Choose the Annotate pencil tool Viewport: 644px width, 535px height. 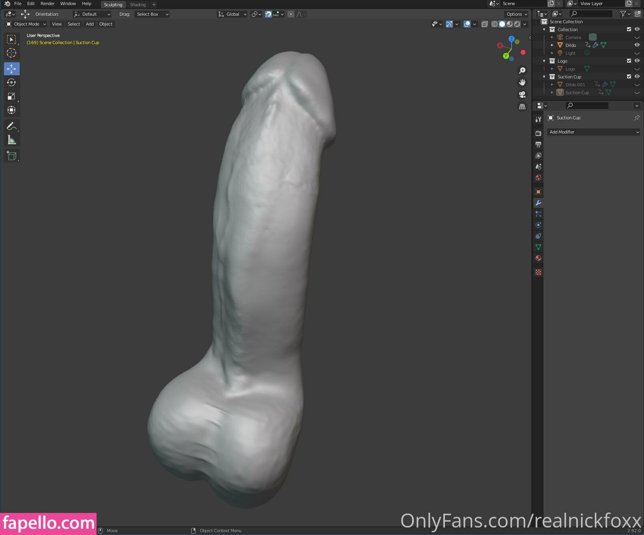[x=11, y=126]
